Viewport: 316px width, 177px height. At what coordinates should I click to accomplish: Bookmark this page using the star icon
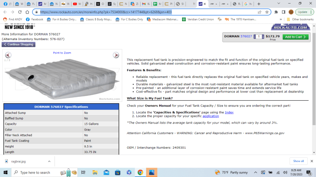click(267, 12)
